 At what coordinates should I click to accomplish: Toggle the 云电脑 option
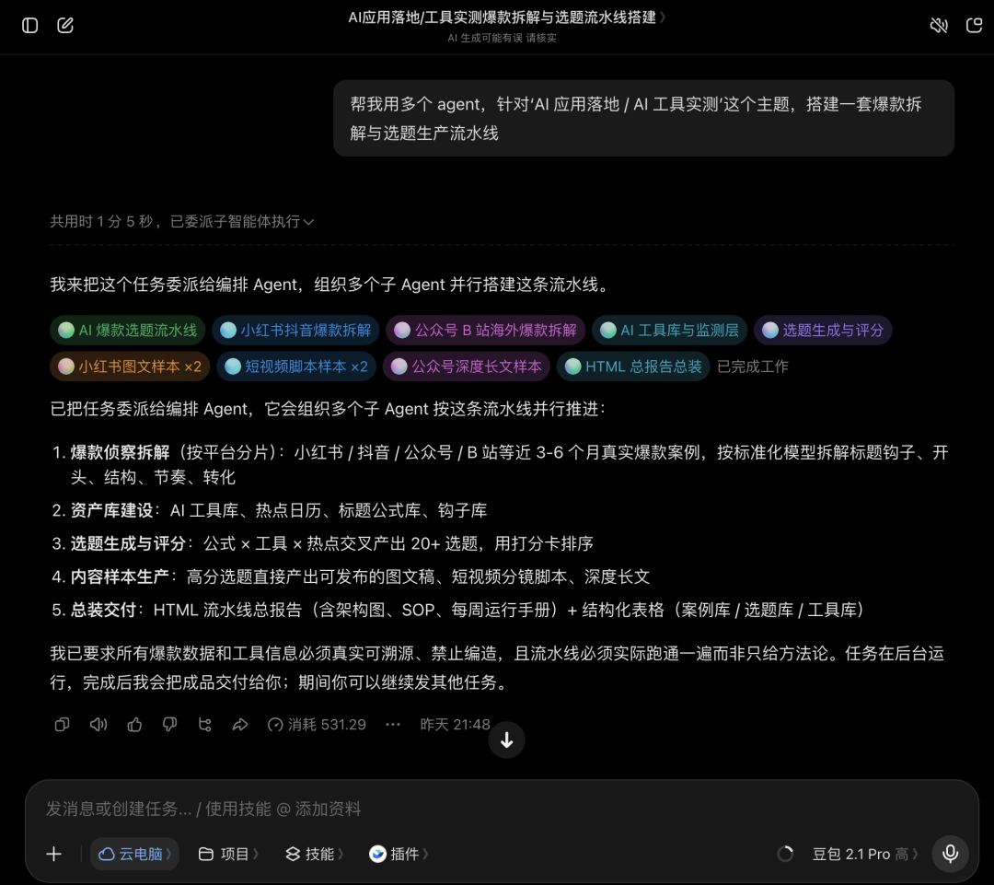pyautogui.click(x=134, y=854)
